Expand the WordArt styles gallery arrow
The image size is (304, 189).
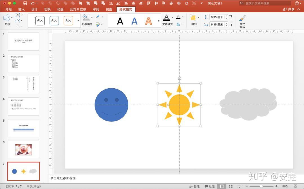point(158,20)
